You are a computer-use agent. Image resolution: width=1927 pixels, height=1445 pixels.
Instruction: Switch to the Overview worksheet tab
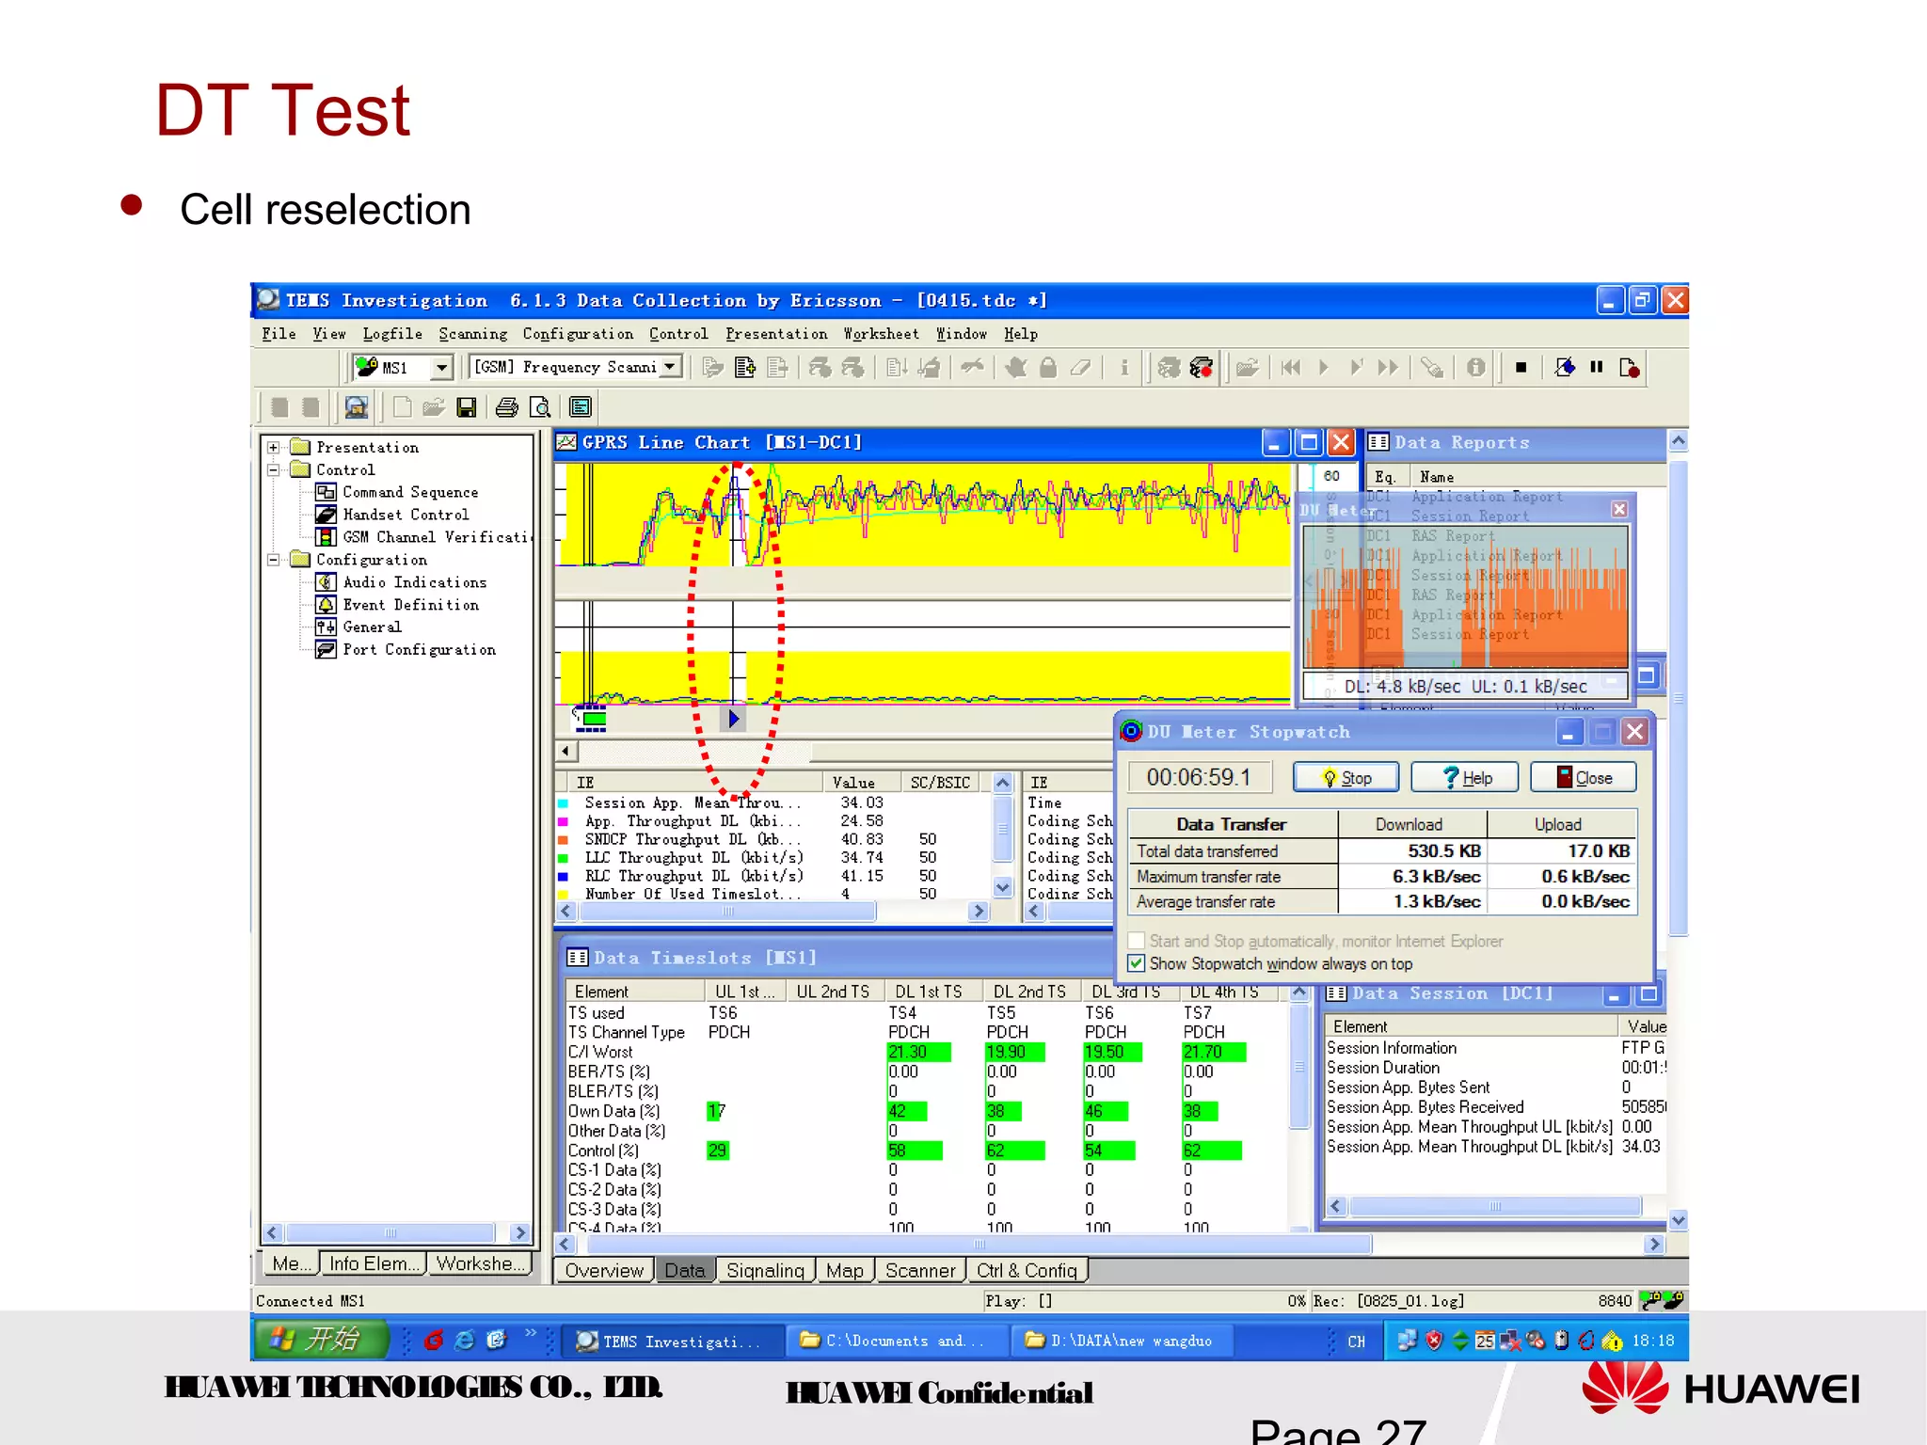(x=604, y=1271)
